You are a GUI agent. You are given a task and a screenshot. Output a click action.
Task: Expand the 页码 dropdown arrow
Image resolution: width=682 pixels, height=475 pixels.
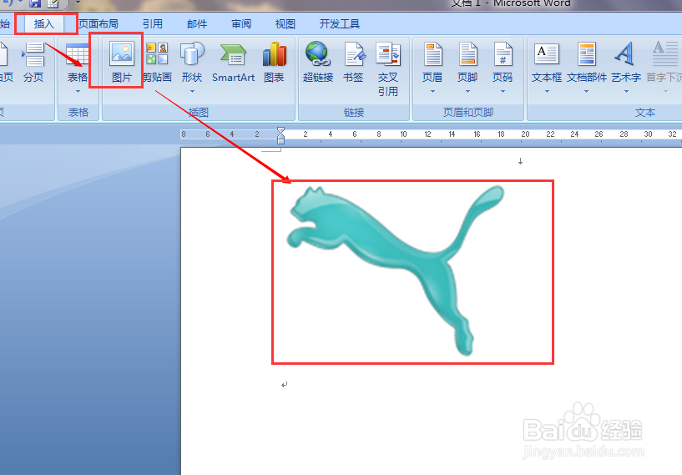[503, 91]
